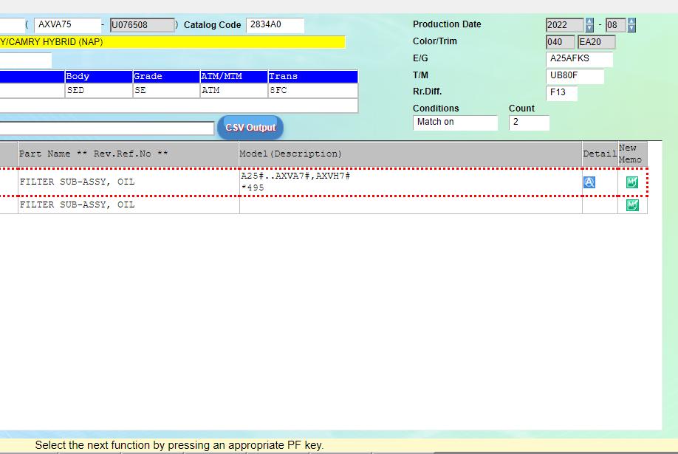Click the CSV Output button
The height and width of the screenshot is (454, 678).
point(250,126)
